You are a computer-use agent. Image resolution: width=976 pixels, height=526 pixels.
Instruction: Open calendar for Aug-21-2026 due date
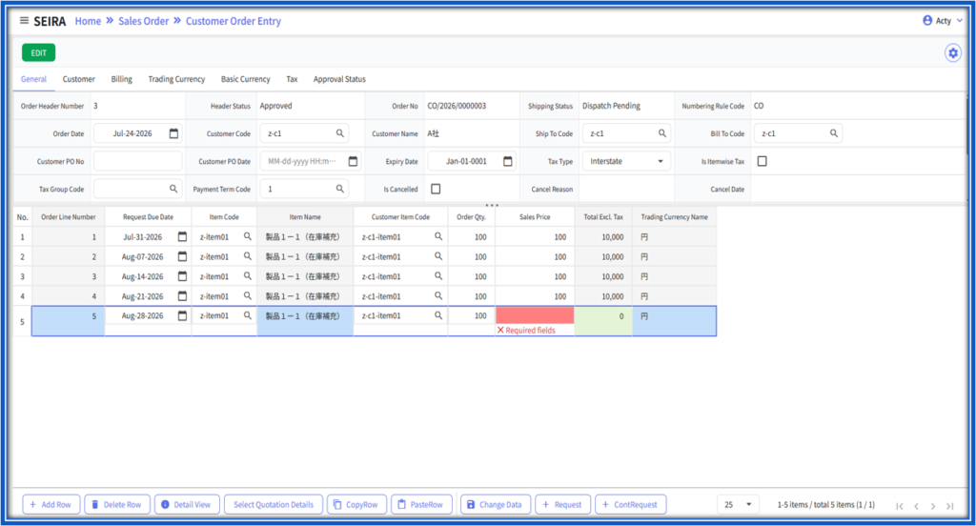pyautogui.click(x=182, y=296)
